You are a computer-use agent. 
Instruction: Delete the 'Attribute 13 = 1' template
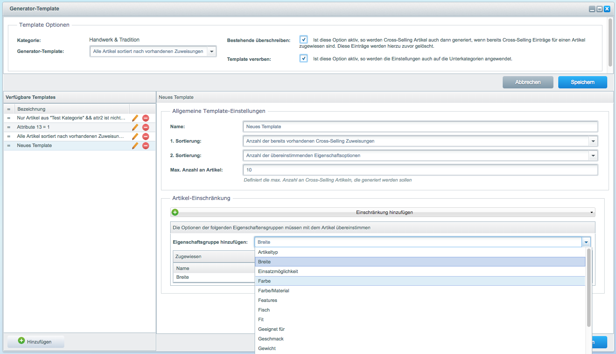click(146, 127)
